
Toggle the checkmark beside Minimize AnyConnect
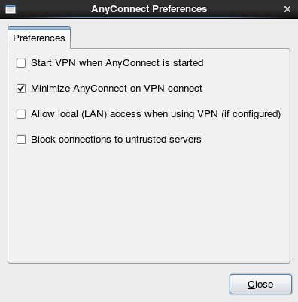(x=21, y=89)
